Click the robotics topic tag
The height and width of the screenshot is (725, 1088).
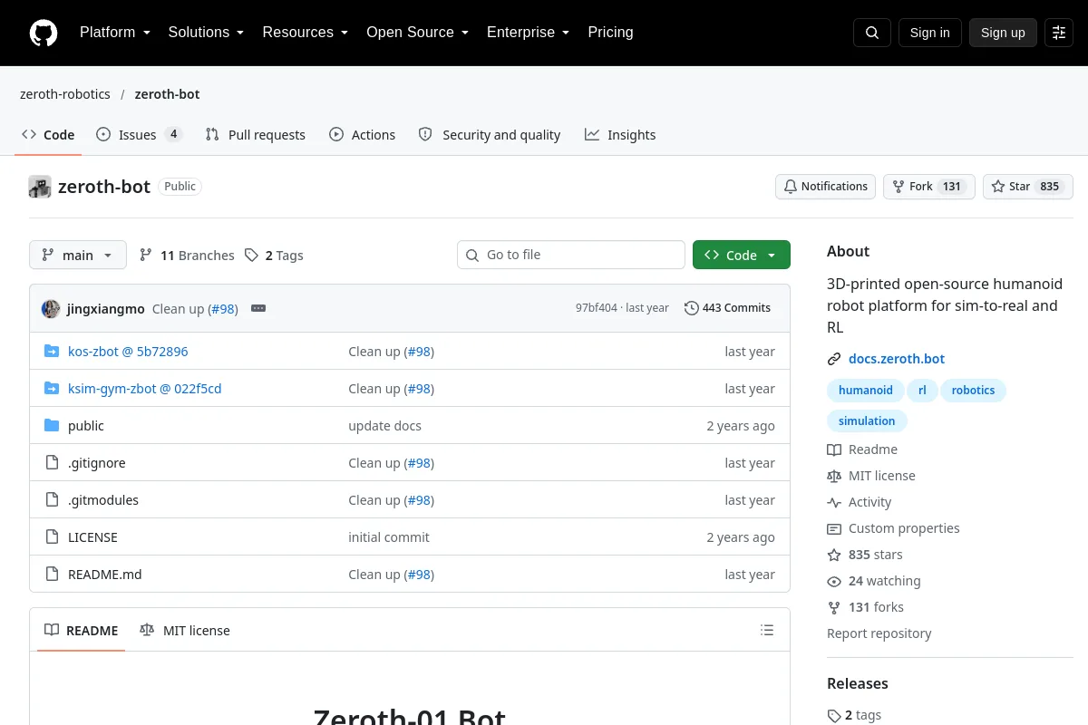pyautogui.click(x=973, y=391)
